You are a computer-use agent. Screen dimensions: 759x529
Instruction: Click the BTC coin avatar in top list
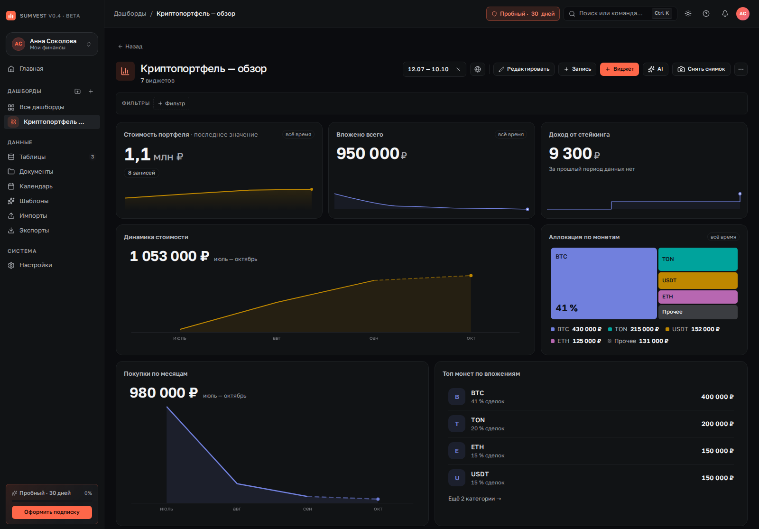click(x=457, y=397)
